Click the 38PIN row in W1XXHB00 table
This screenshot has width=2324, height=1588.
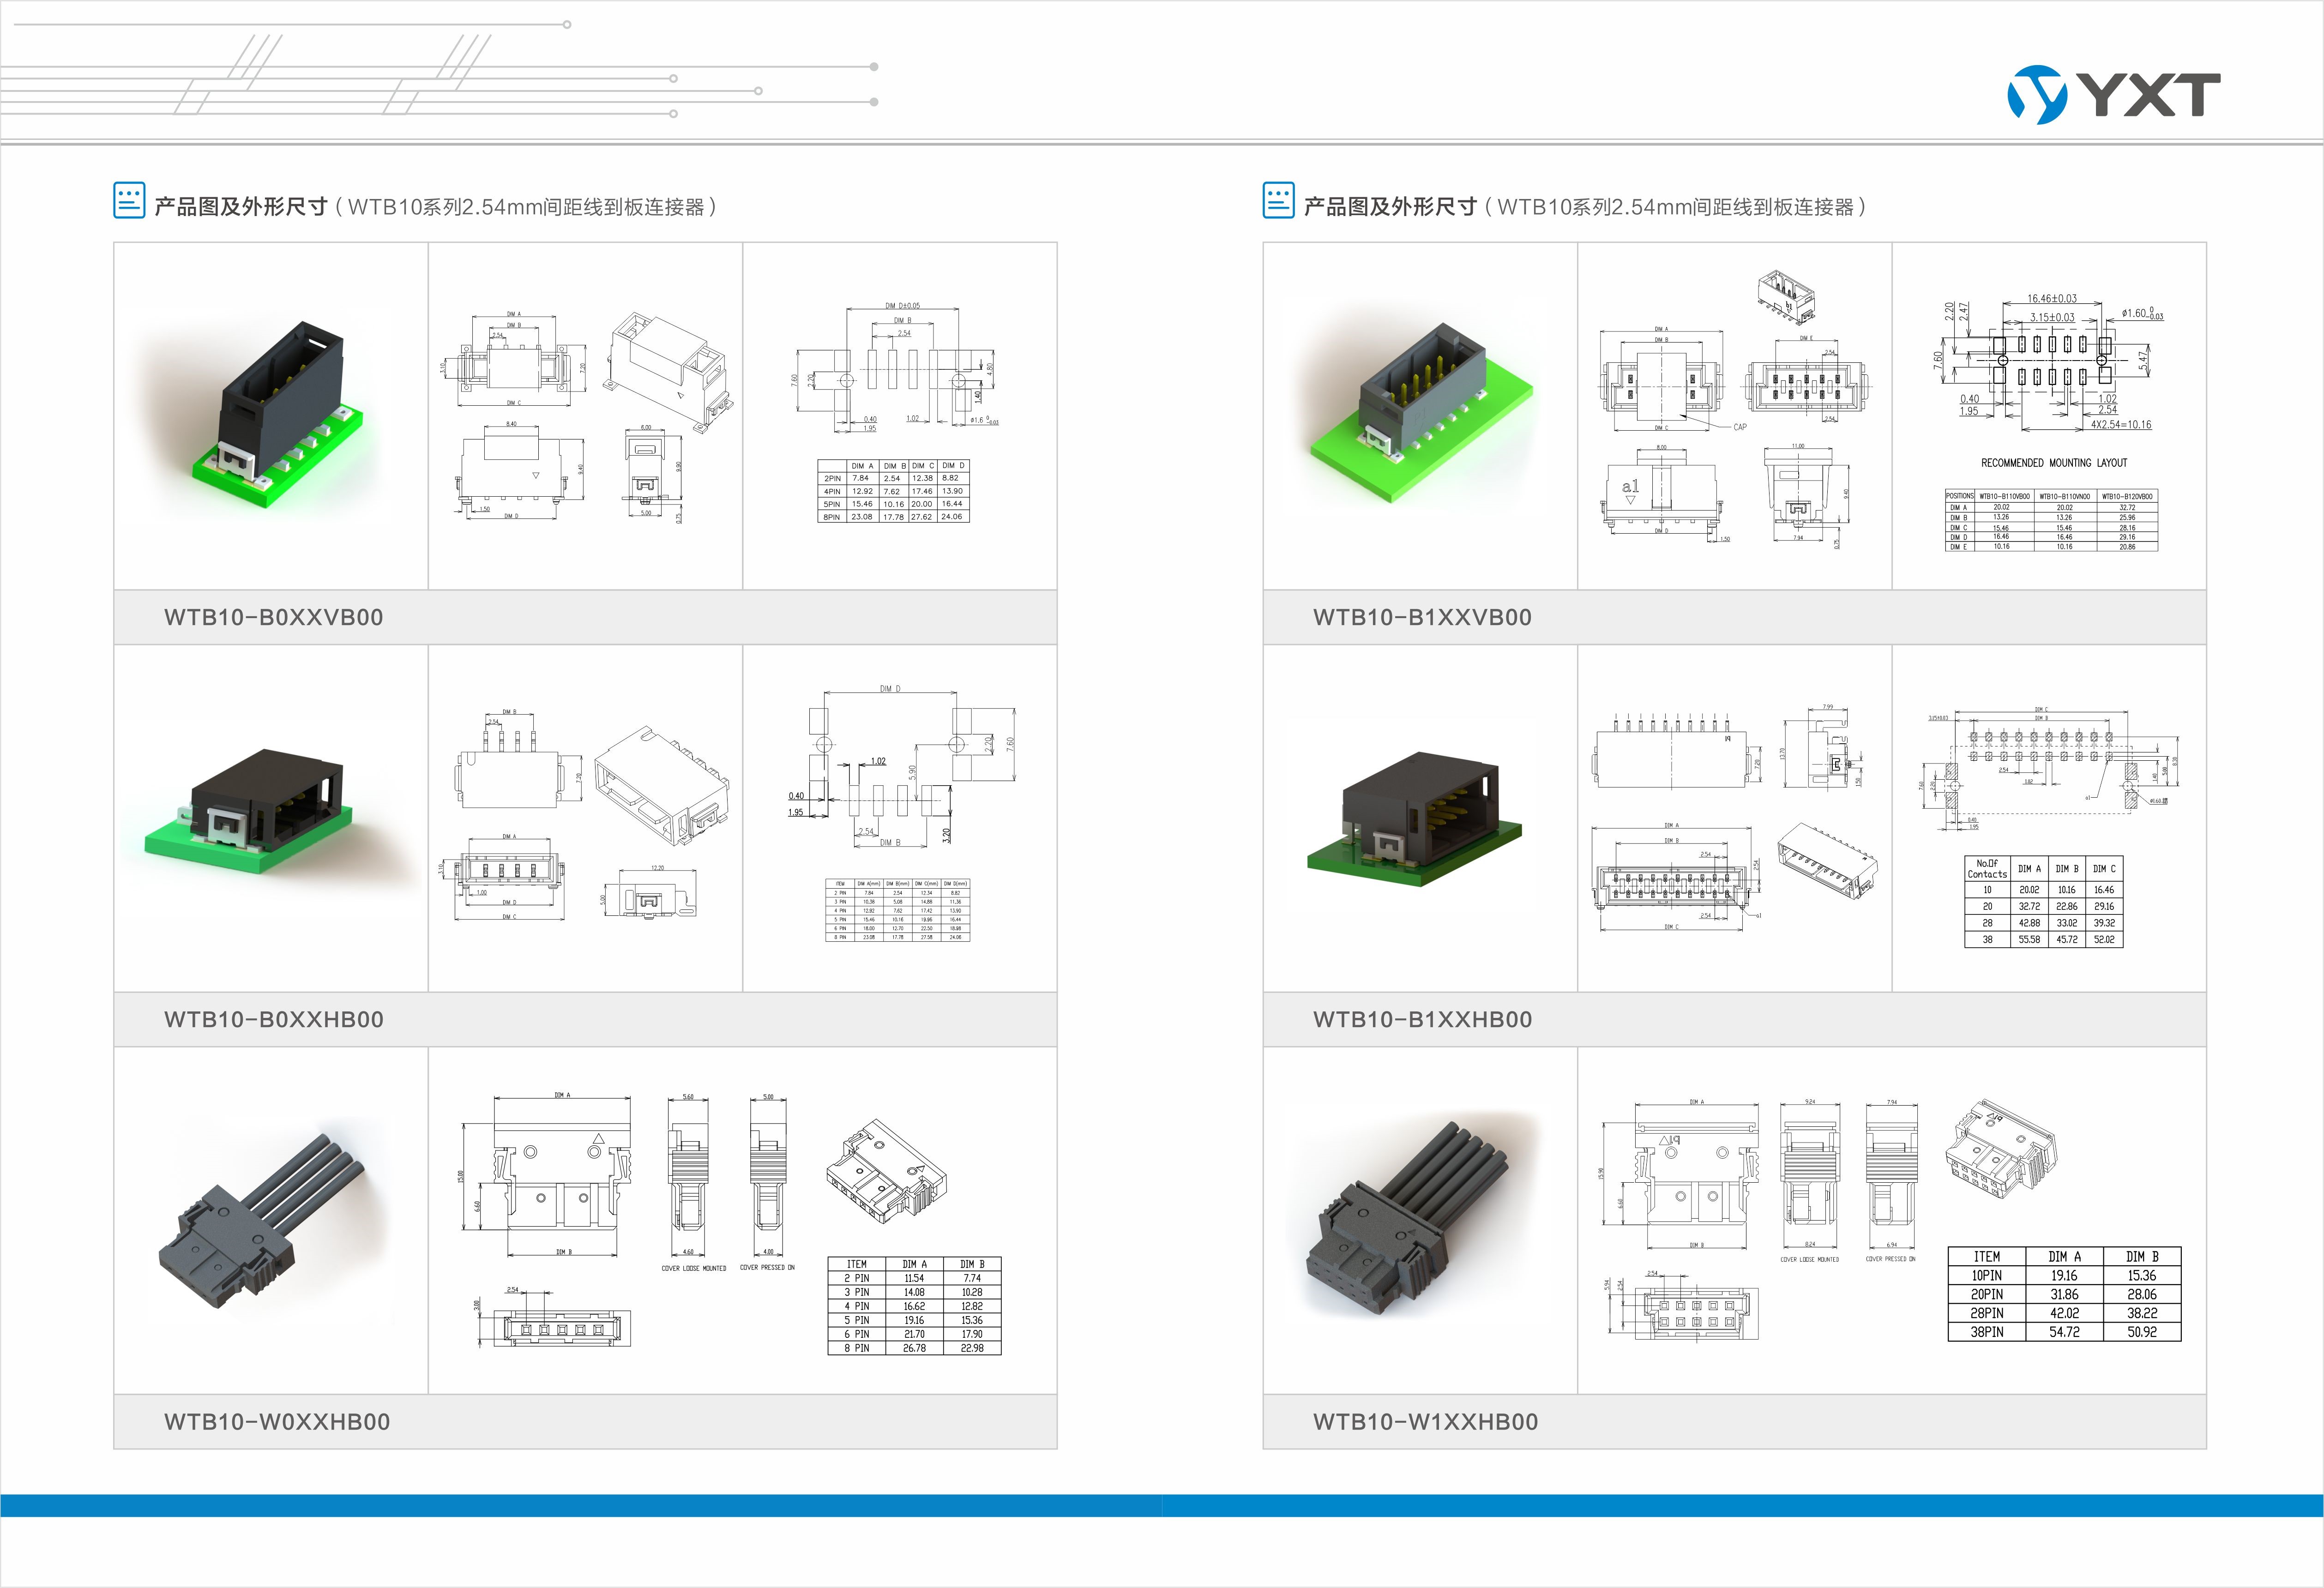[2063, 1332]
